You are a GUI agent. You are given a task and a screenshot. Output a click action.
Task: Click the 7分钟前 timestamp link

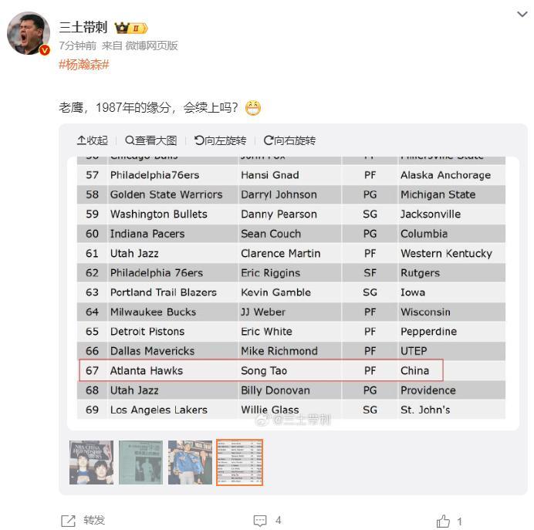click(x=78, y=46)
